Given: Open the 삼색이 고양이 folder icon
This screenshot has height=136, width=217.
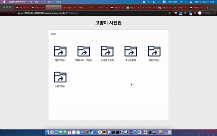Looking at the screenshot, I should tap(107, 51).
